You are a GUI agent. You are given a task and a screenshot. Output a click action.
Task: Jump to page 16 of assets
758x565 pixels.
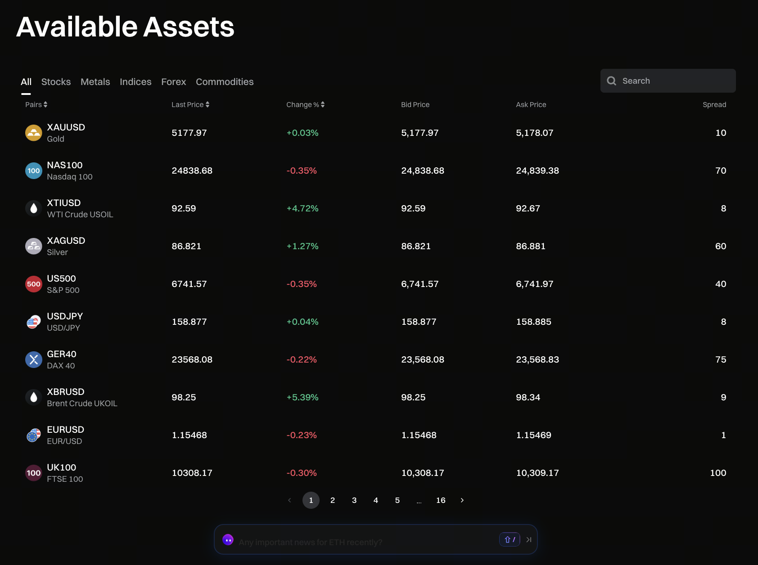coord(441,500)
